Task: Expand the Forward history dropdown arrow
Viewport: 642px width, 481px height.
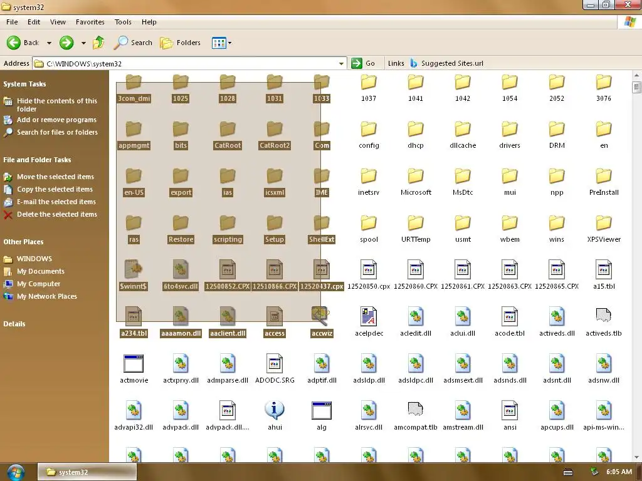Action: tap(83, 43)
